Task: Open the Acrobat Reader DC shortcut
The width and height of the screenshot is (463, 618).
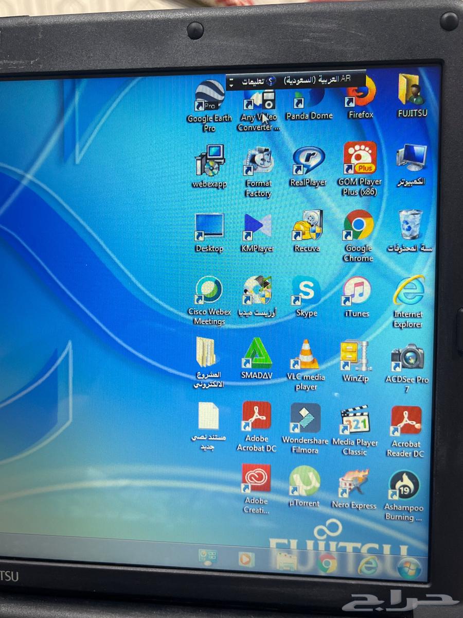Action: point(406,432)
